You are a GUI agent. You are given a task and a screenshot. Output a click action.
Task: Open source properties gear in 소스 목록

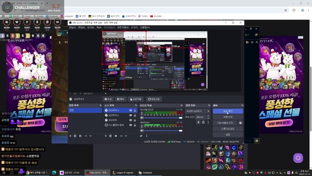[116, 136]
